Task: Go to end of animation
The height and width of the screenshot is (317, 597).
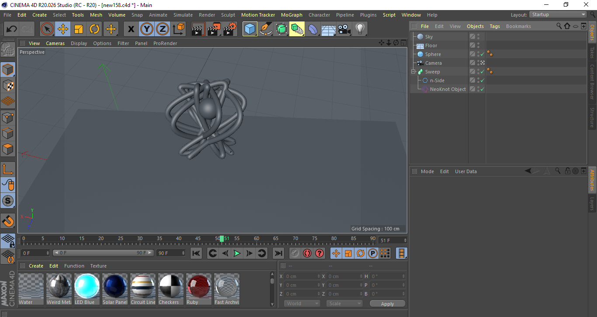Action: 278,253
